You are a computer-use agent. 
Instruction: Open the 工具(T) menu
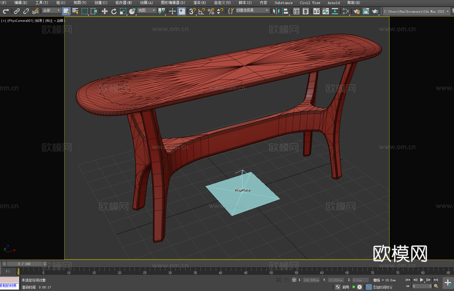coord(42,3)
